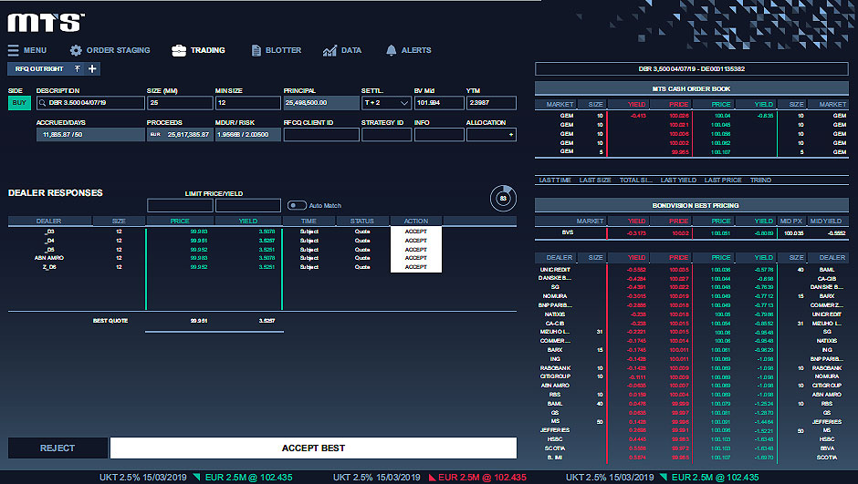Accept the quote from dealer _D3
Viewport: 858px width, 484px height.
pyautogui.click(x=416, y=232)
